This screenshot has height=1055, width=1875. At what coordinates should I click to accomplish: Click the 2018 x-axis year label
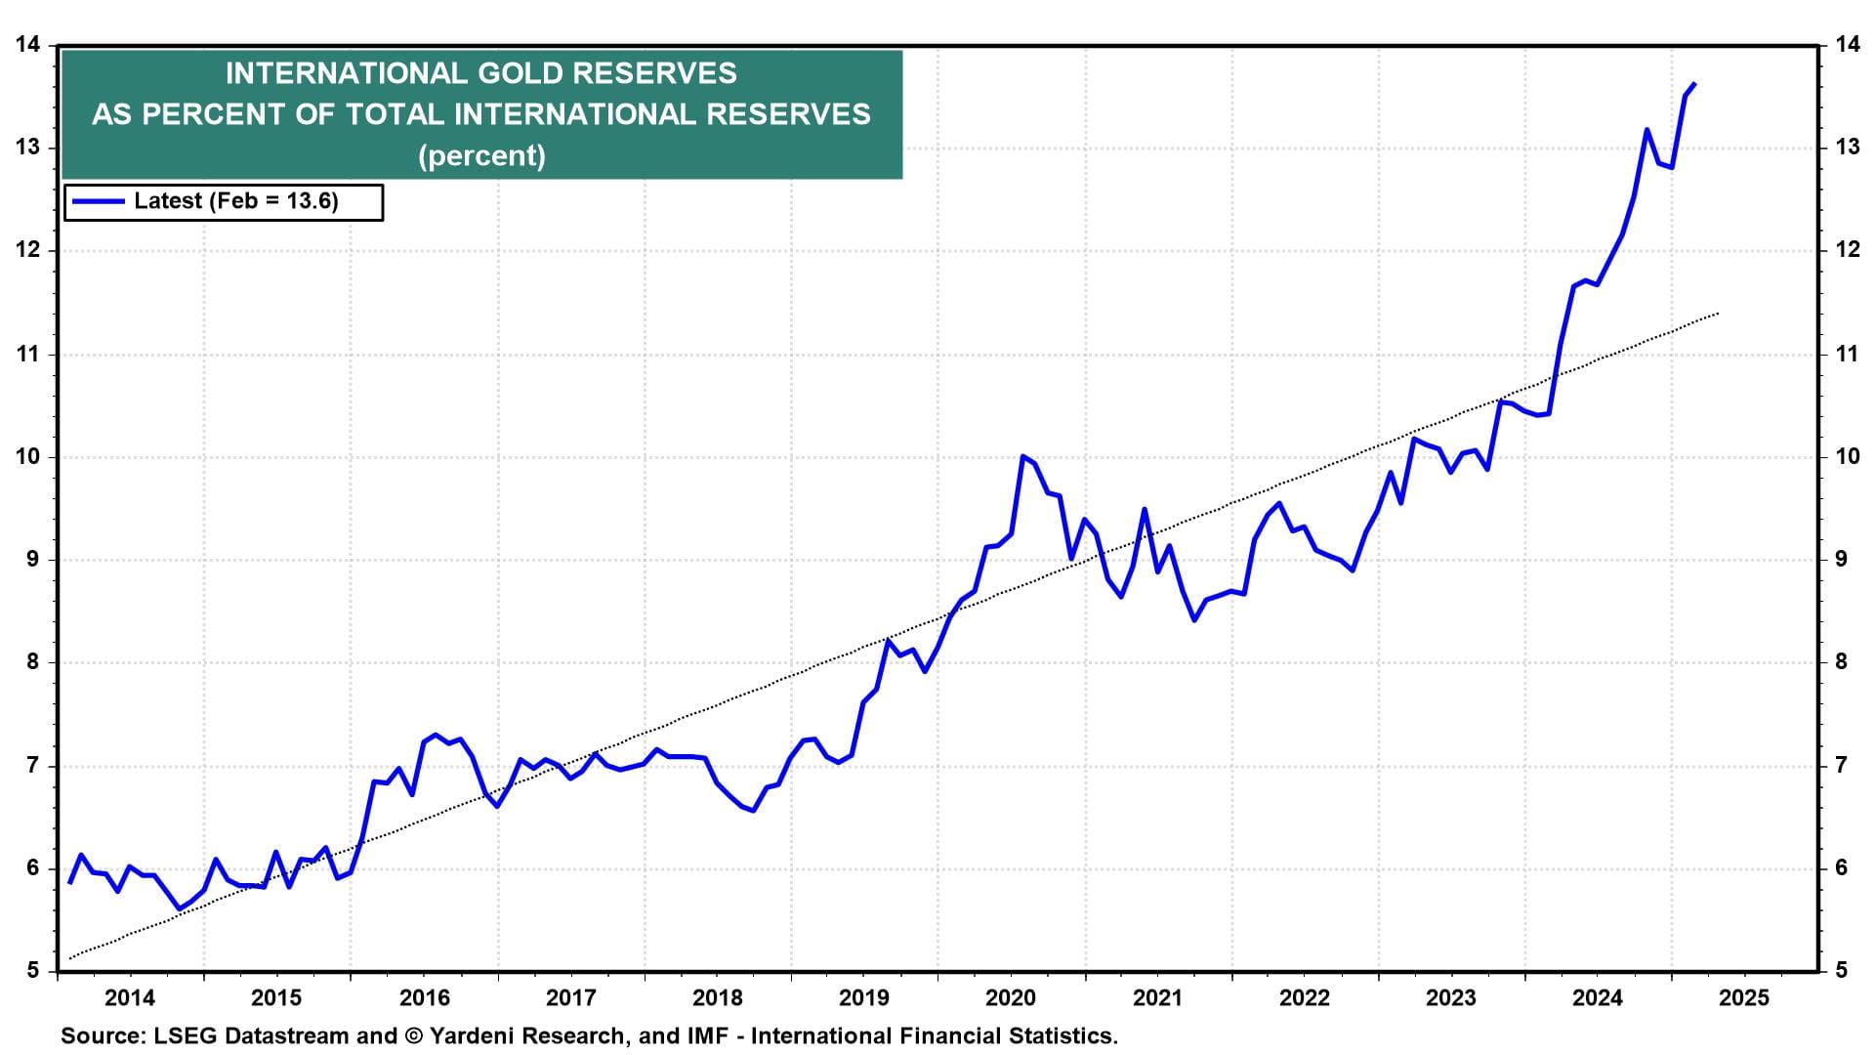tap(717, 997)
